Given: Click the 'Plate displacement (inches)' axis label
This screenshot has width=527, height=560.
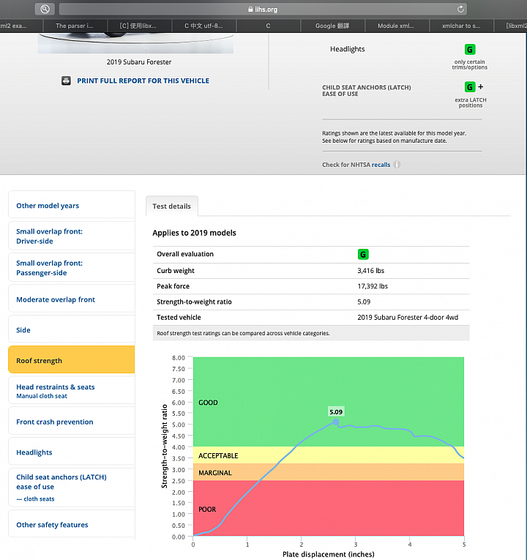Looking at the screenshot, I should tap(329, 554).
